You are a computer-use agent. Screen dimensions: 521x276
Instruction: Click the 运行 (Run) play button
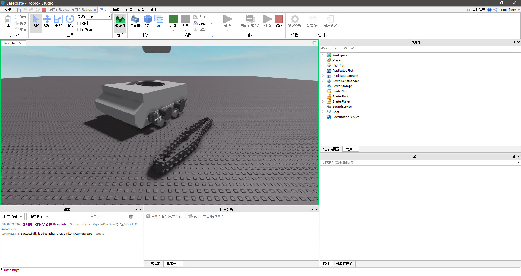[228, 21]
